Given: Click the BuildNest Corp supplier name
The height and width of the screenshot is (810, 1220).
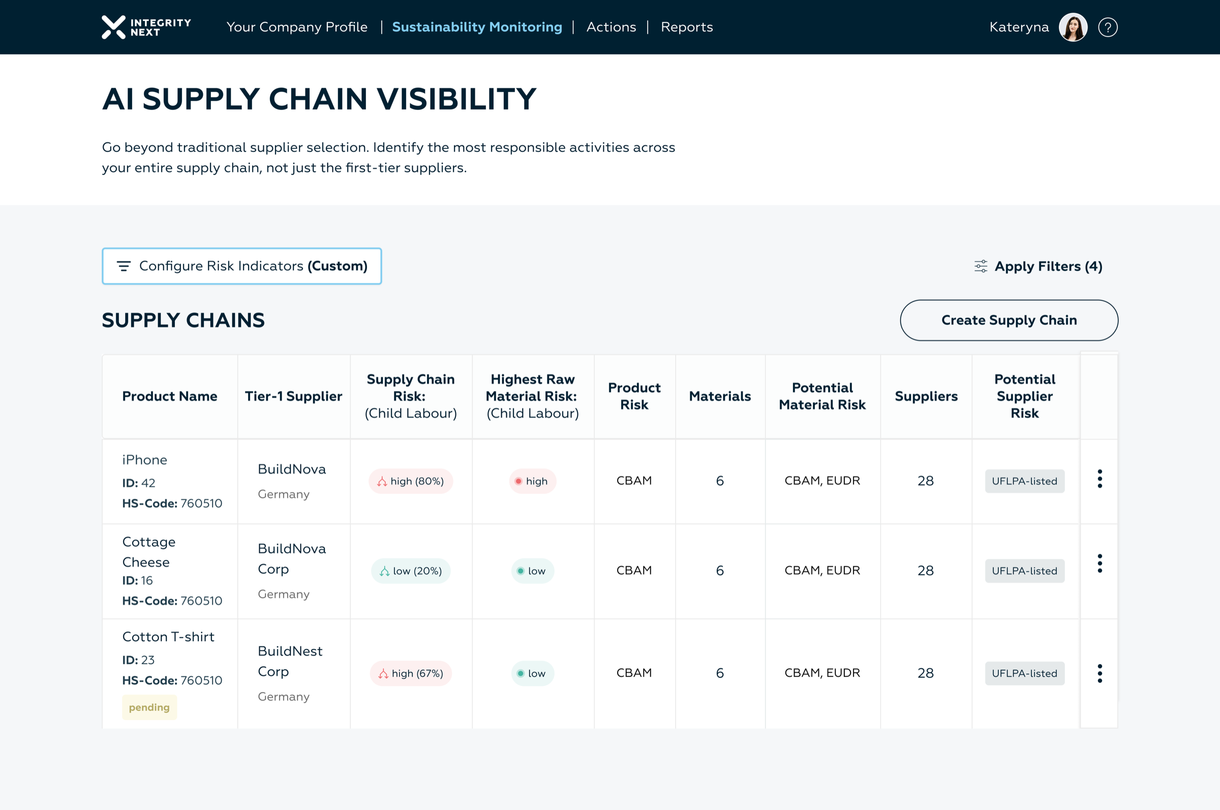Looking at the screenshot, I should pyautogui.click(x=290, y=661).
